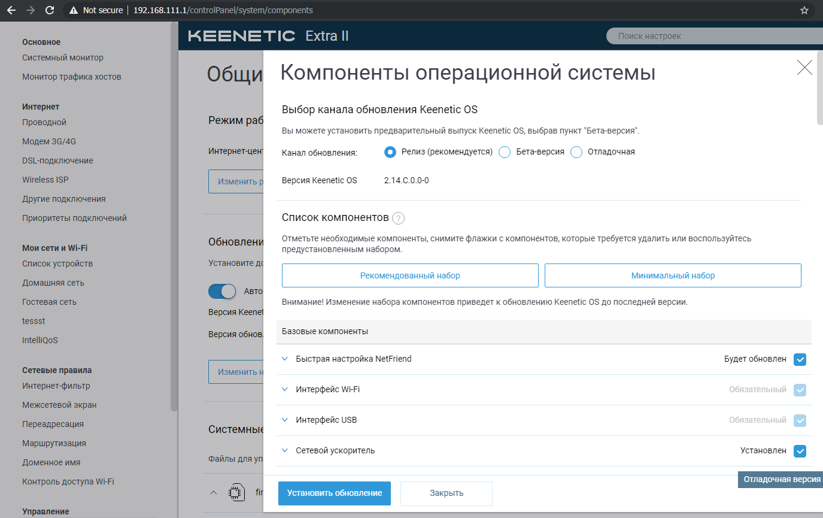The image size is (823, 518).
Task: Close the components dialog with the X icon
Action: 804,67
